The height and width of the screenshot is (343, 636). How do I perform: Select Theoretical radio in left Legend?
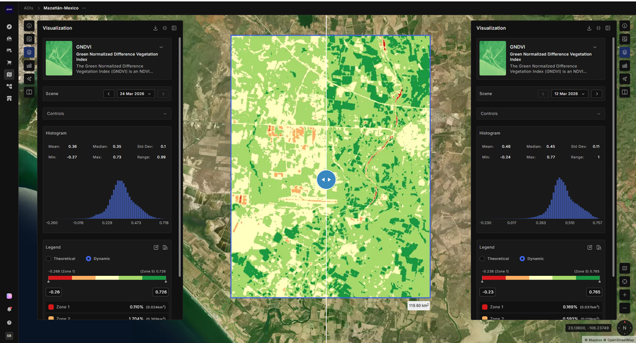coord(48,258)
